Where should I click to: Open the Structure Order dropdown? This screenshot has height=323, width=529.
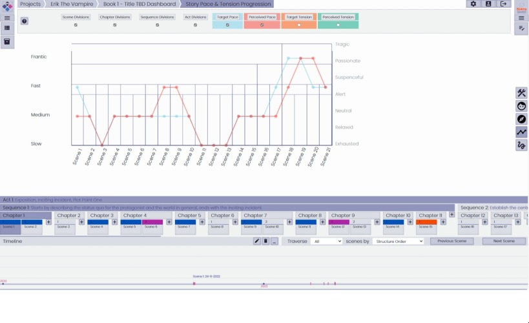(398, 242)
